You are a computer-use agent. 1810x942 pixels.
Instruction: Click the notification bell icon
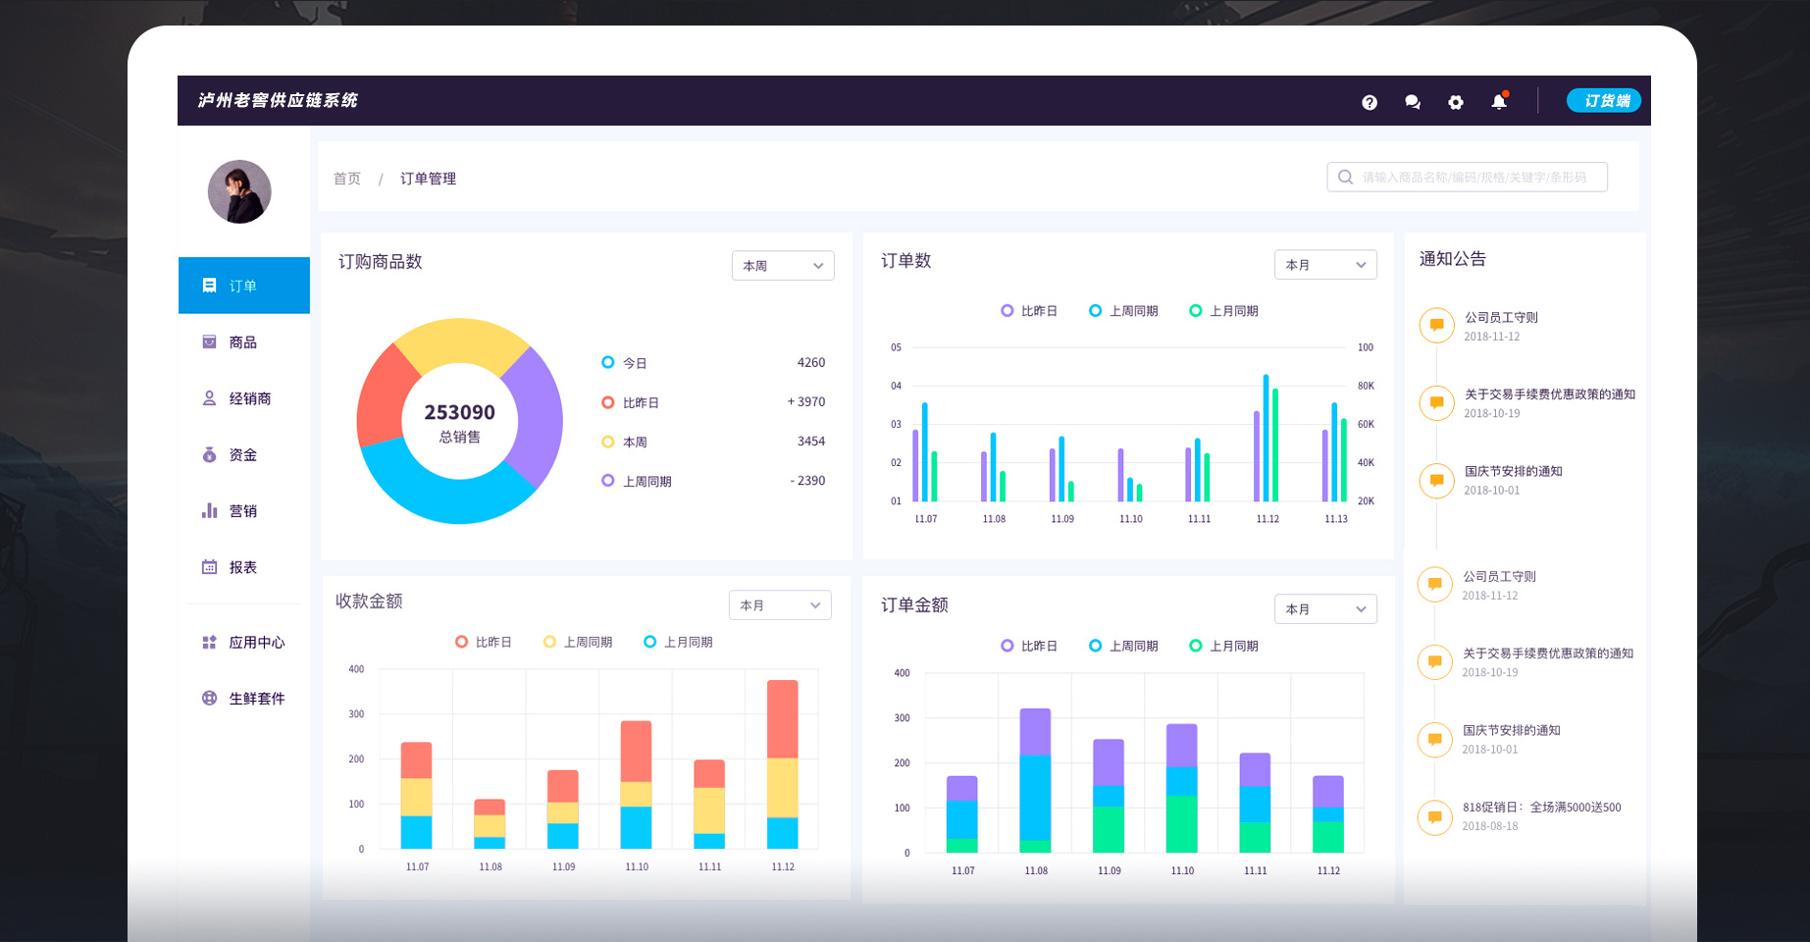coord(1499,102)
